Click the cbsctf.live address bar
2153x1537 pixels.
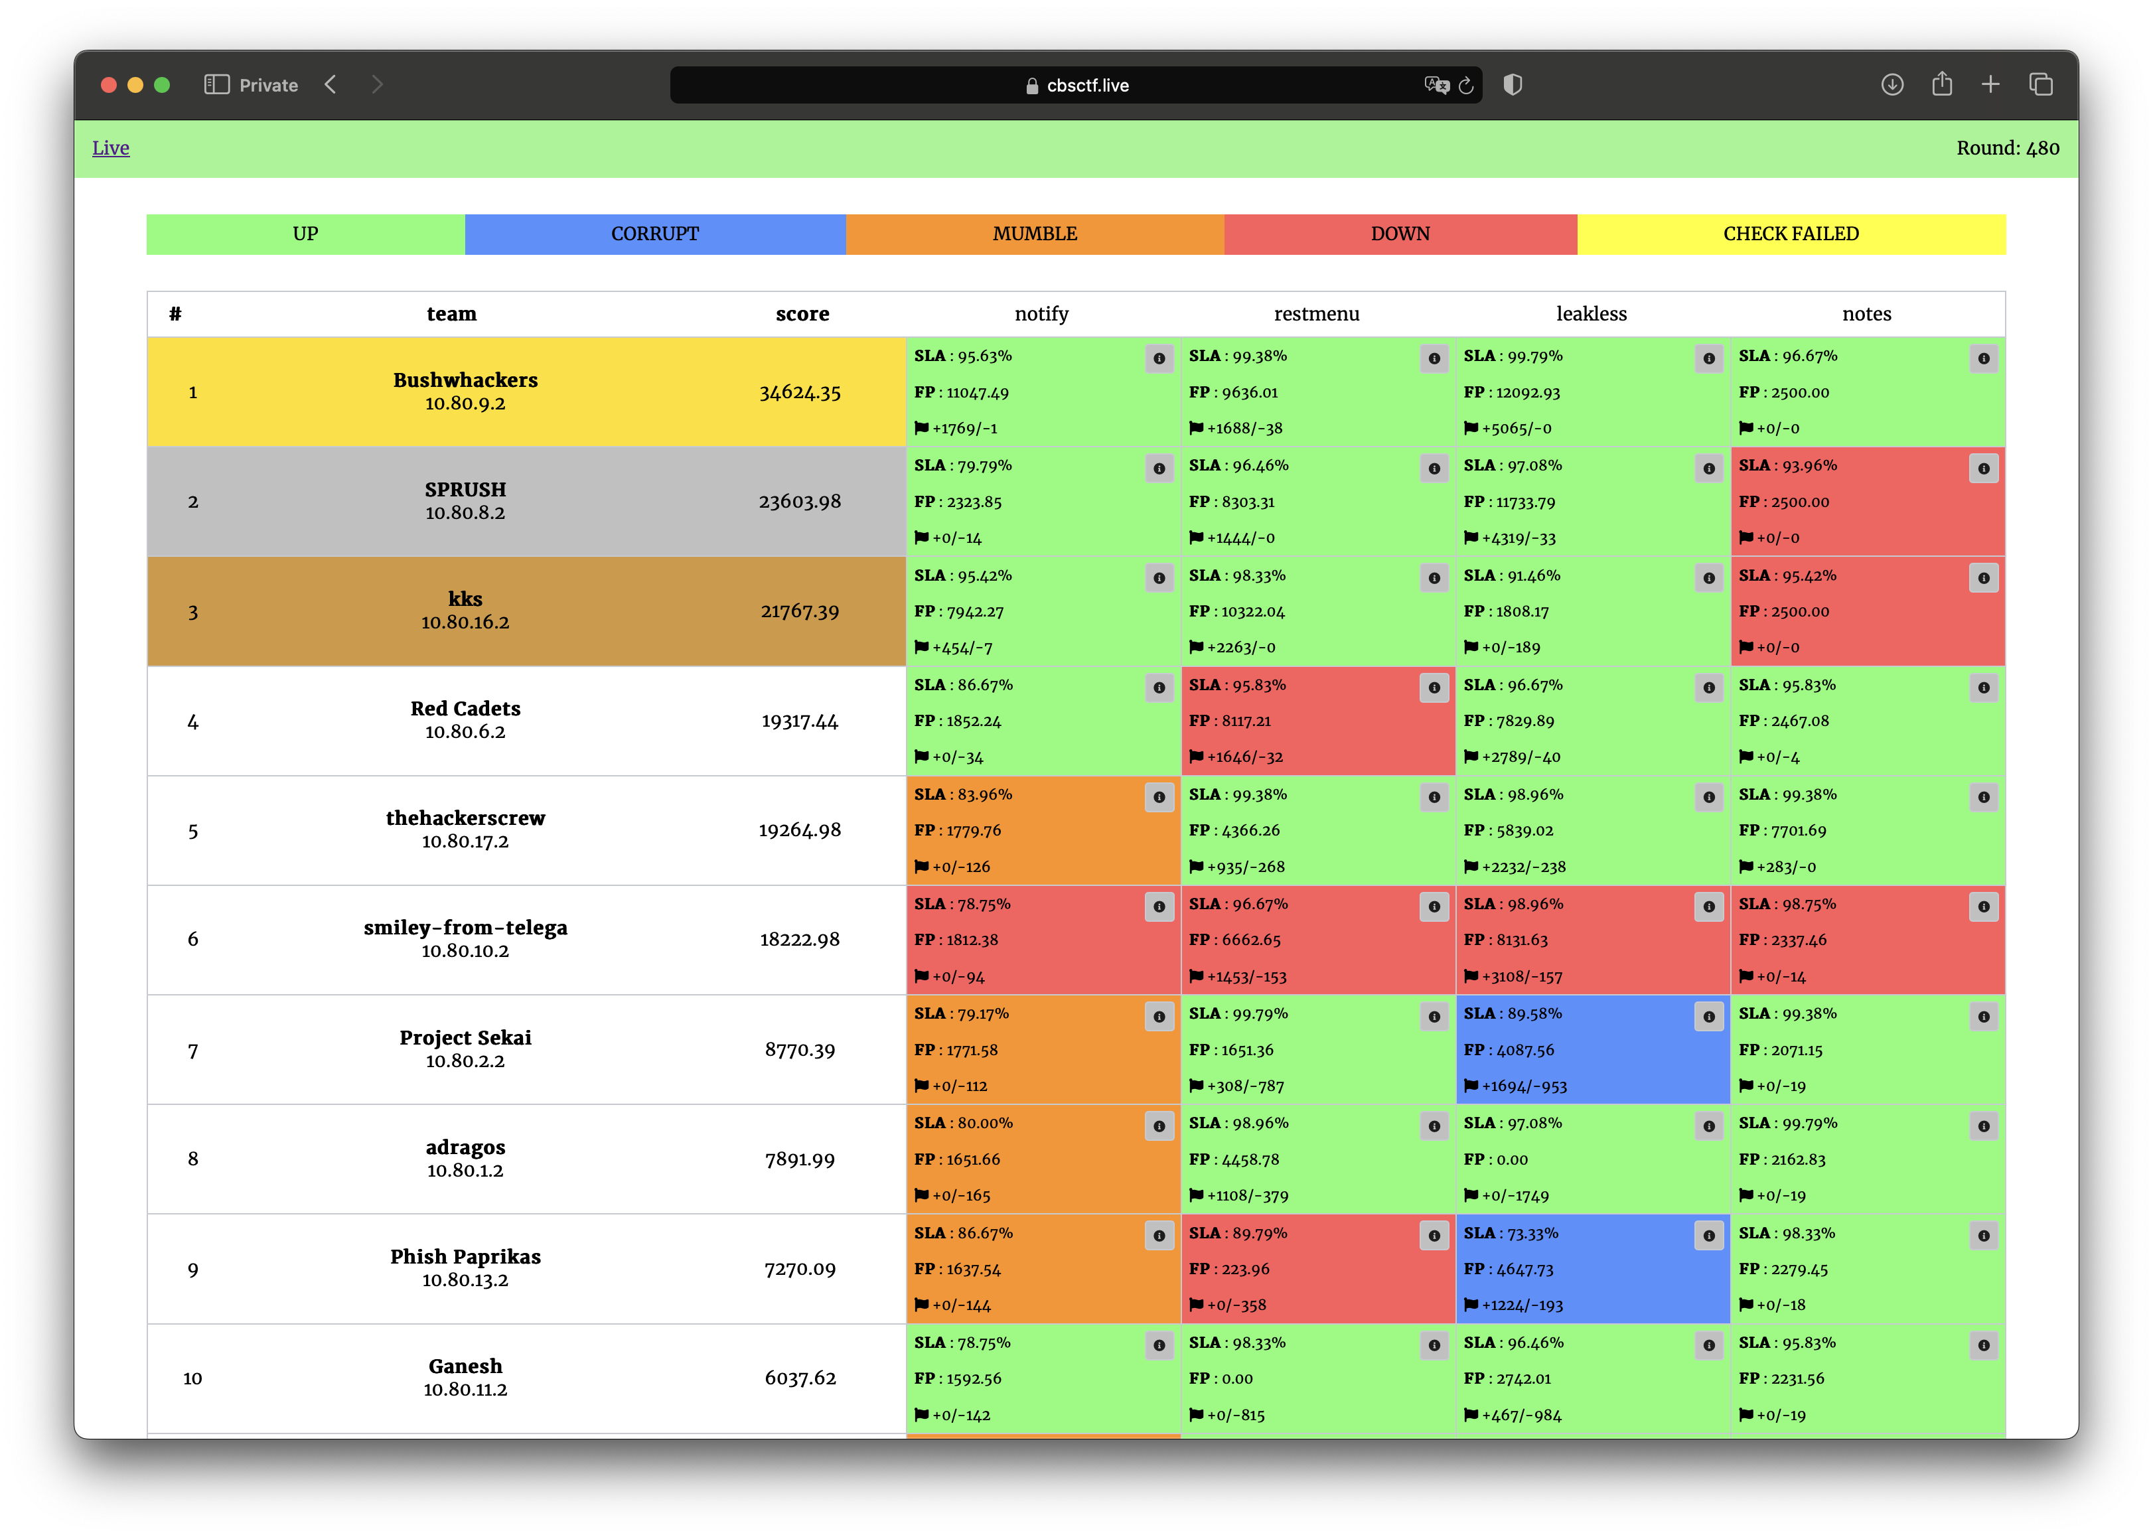pyautogui.click(x=1076, y=85)
